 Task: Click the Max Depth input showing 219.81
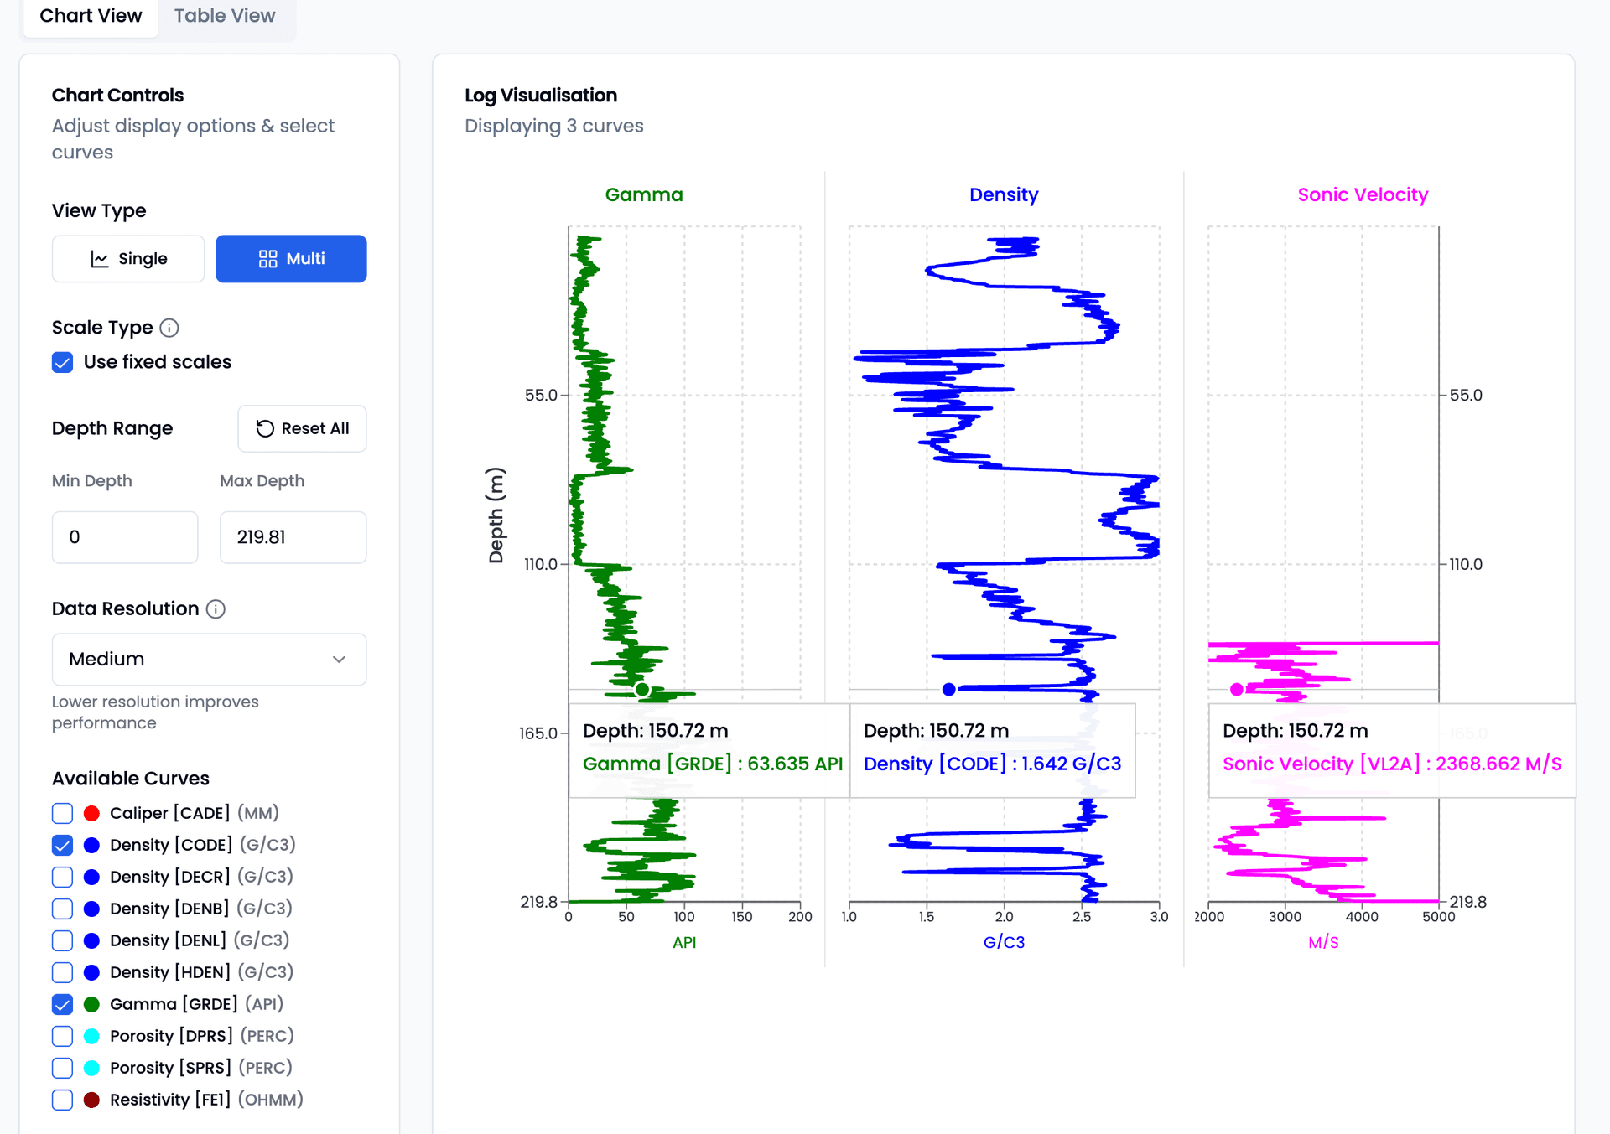click(x=293, y=537)
